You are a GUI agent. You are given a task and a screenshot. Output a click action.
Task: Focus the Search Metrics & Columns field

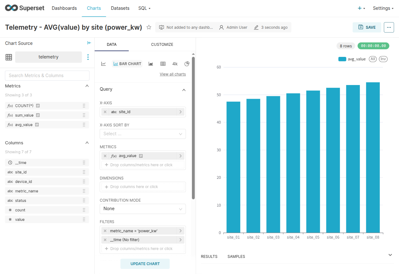pos(47,76)
